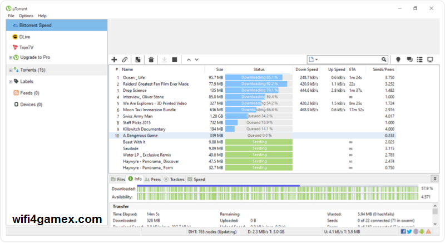Click transfer panel scrollbar up arrow
This screenshot has height=243, width=445.
click(435, 206)
